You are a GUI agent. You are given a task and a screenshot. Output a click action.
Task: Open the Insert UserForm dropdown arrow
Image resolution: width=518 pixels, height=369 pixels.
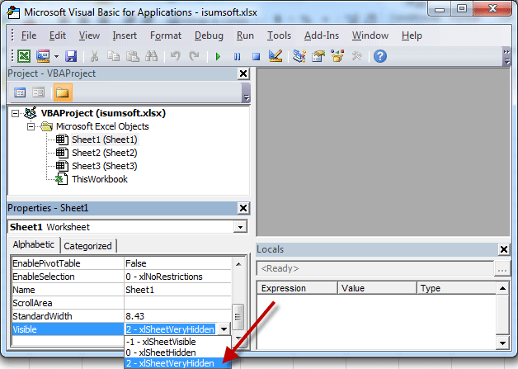tap(56, 56)
